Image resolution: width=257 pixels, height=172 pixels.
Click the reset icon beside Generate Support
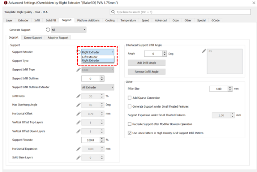(48, 30)
